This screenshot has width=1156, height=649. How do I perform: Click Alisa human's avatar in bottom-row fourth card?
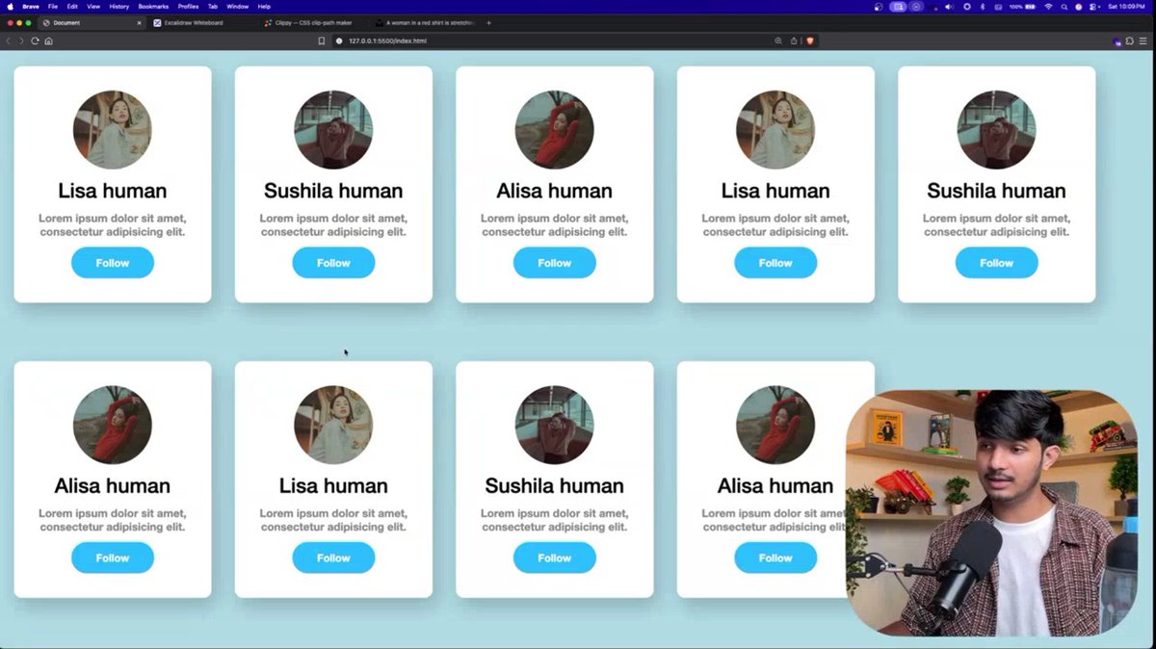(775, 425)
